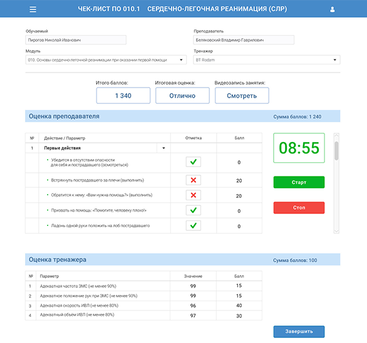Click the page title 'ЧЕК-ЛИСТ ПО 010.1'
The height and width of the screenshot is (343, 367).
tap(108, 9)
